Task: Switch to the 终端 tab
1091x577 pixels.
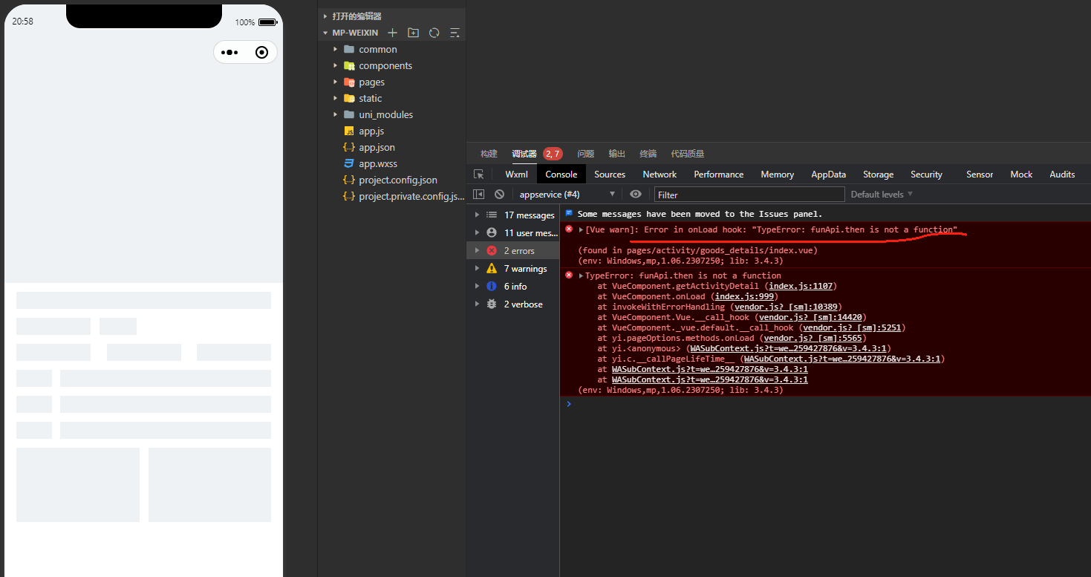Action: (648, 154)
